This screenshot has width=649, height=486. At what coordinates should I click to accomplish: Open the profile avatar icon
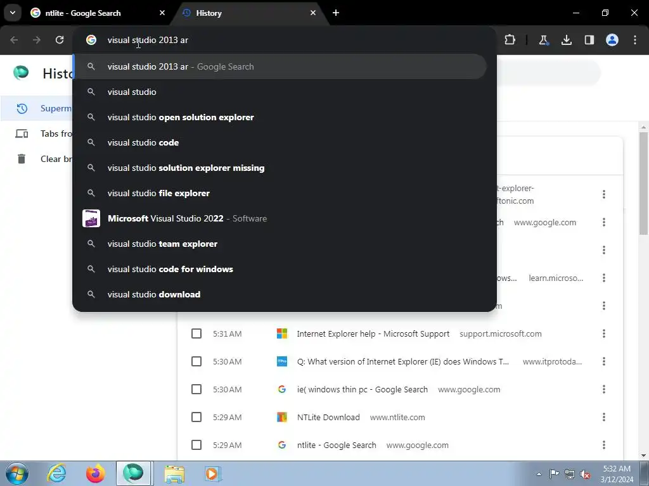612,40
